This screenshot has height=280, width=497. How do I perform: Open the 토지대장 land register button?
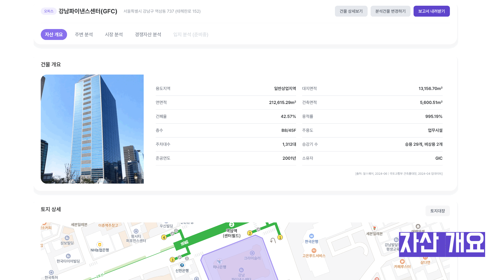(437, 211)
